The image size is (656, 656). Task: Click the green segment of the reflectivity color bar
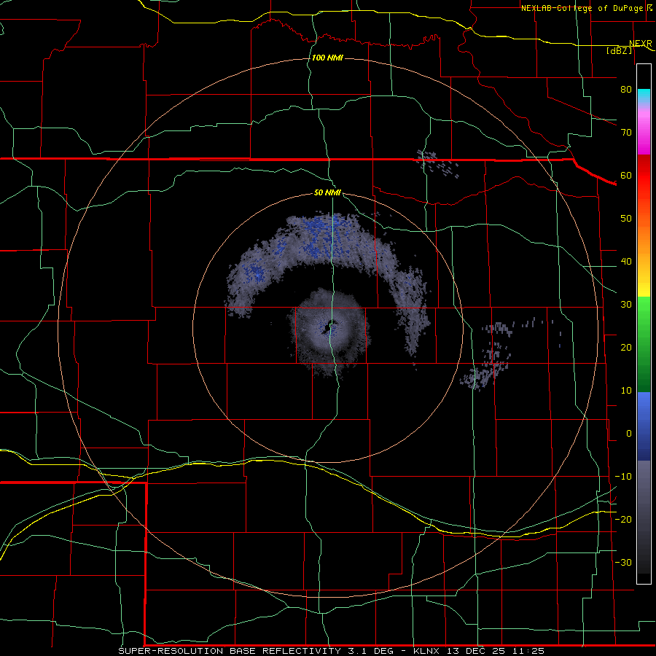[644, 344]
